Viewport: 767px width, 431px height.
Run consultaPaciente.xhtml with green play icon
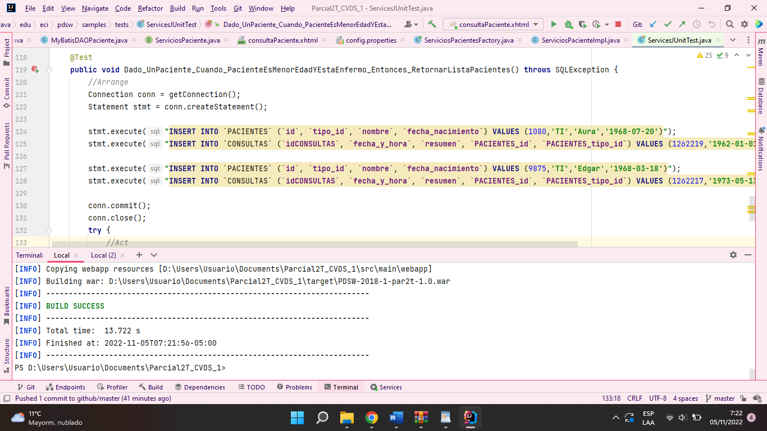point(554,24)
